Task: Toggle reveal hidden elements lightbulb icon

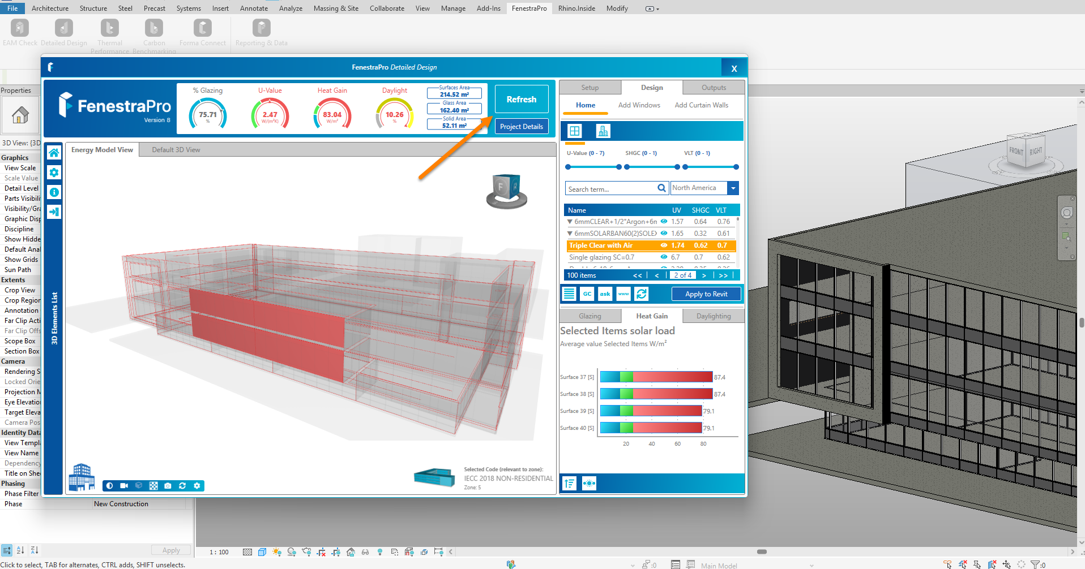Action: [380, 552]
